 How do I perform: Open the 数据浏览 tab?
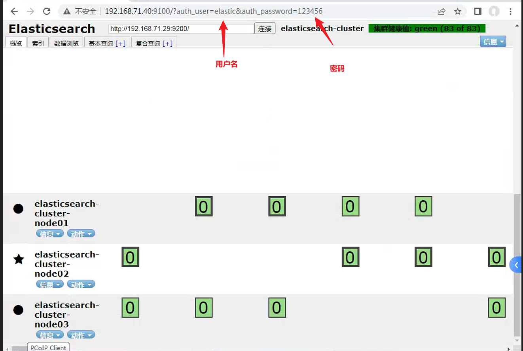point(66,43)
